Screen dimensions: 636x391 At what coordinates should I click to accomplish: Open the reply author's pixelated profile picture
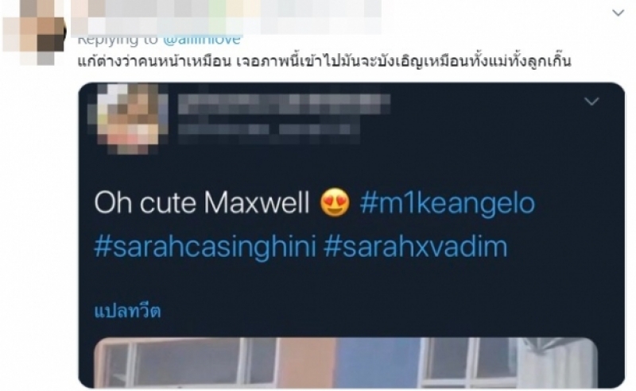pyautogui.click(x=33, y=32)
